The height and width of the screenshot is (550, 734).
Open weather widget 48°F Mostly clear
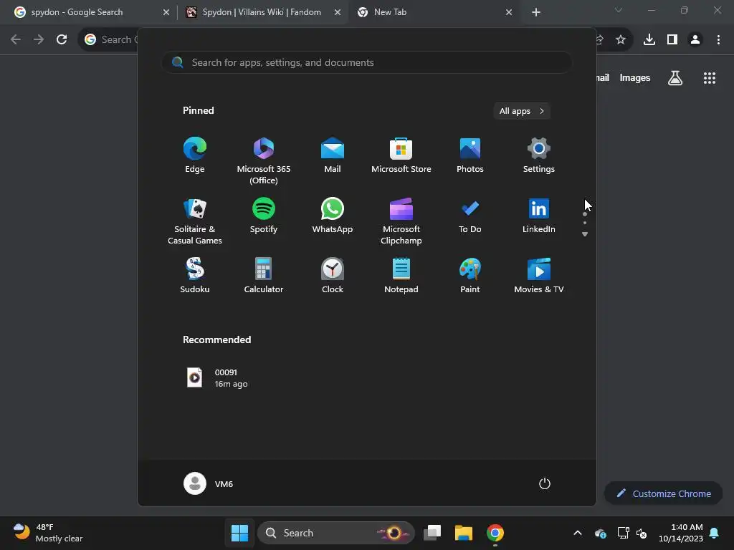pos(47,533)
